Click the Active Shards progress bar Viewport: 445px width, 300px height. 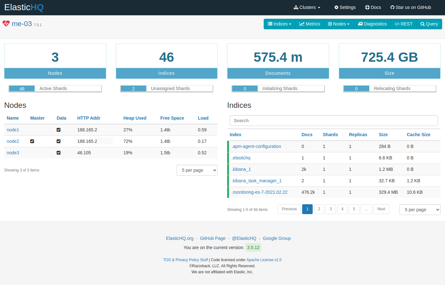point(55,88)
